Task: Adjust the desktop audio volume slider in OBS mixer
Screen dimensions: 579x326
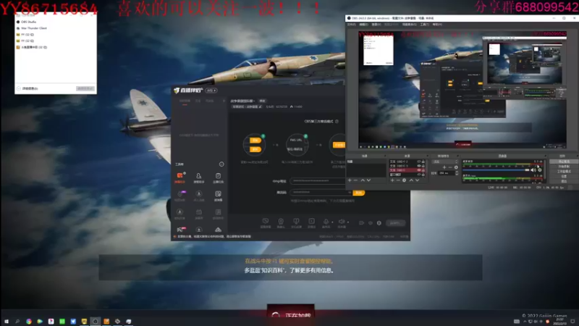Action: click(x=496, y=170)
